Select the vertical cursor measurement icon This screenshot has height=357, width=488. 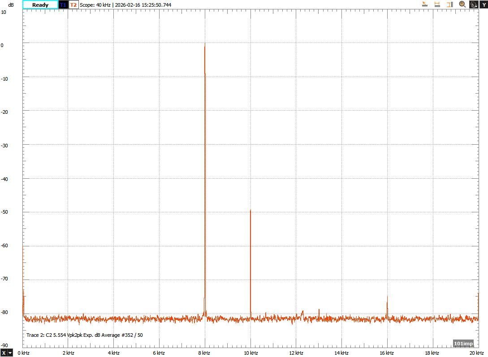(449, 4)
